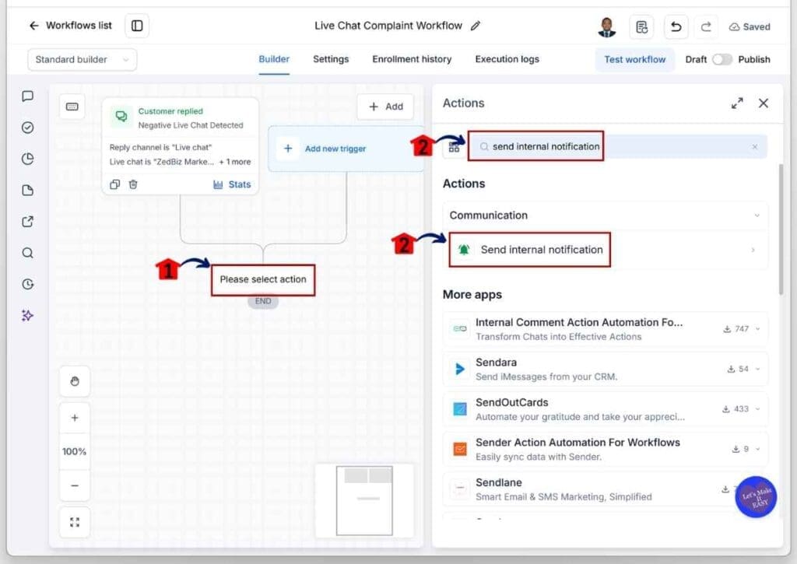The height and width of the screenshot is (564, 797).
Task: Switch to the Builder tab
Action: [x=274, y=59]
